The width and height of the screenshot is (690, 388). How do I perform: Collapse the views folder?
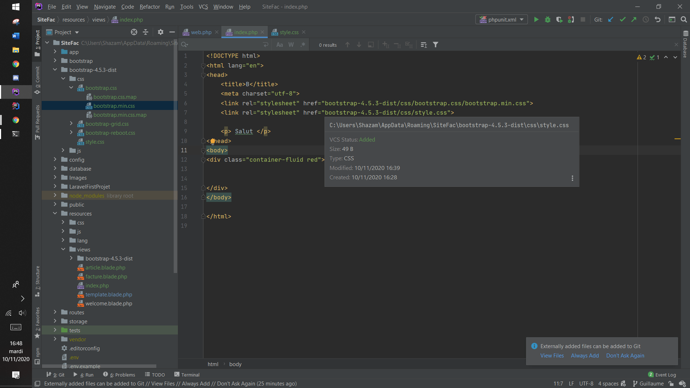[x=63, y=249]
